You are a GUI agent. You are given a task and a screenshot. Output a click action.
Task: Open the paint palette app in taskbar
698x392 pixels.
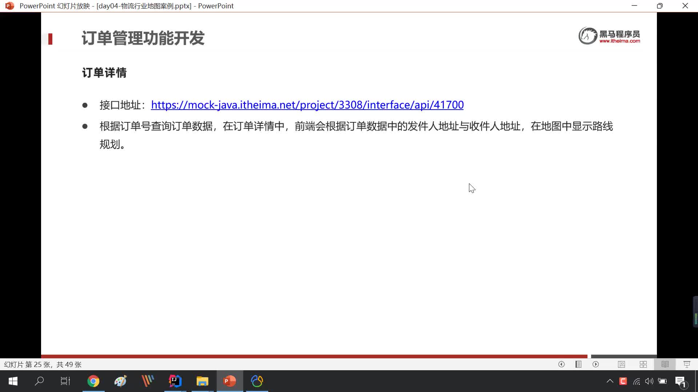pos(120,381)
